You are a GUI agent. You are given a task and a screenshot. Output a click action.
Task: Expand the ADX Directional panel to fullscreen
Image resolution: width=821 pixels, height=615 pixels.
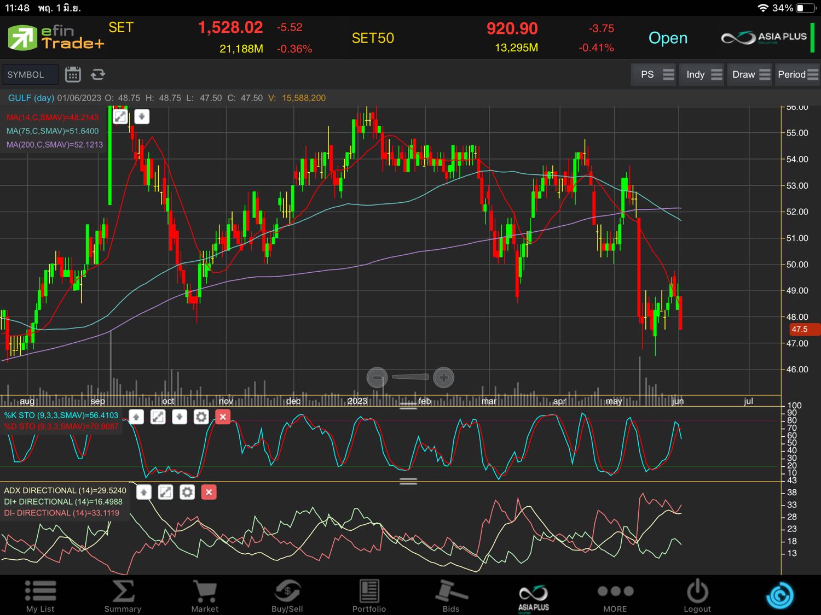click(165, 492)
